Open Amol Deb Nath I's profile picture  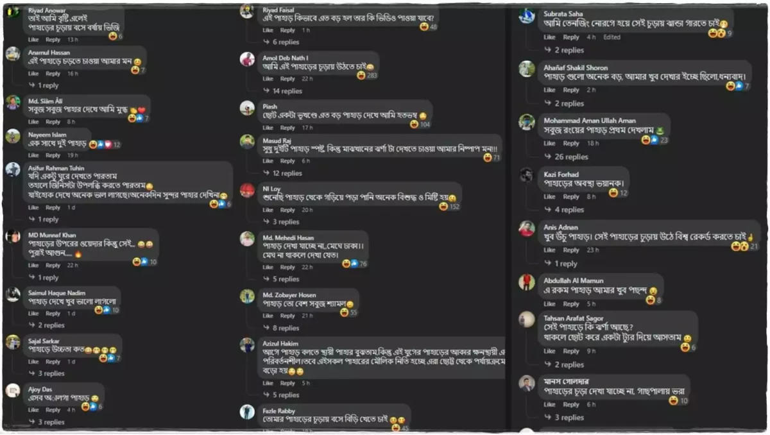pyautogui.click(x=247, y=59)
